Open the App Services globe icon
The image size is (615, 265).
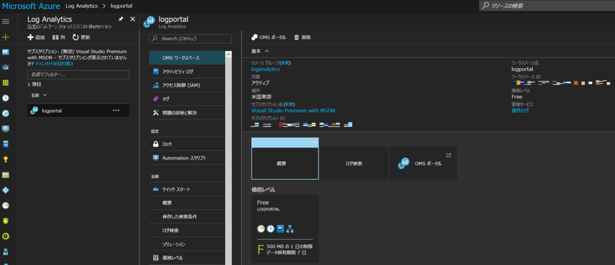click(x=5, y=113)
